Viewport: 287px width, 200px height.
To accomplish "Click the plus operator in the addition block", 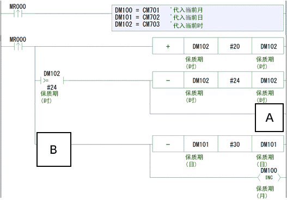I will 168,46.
